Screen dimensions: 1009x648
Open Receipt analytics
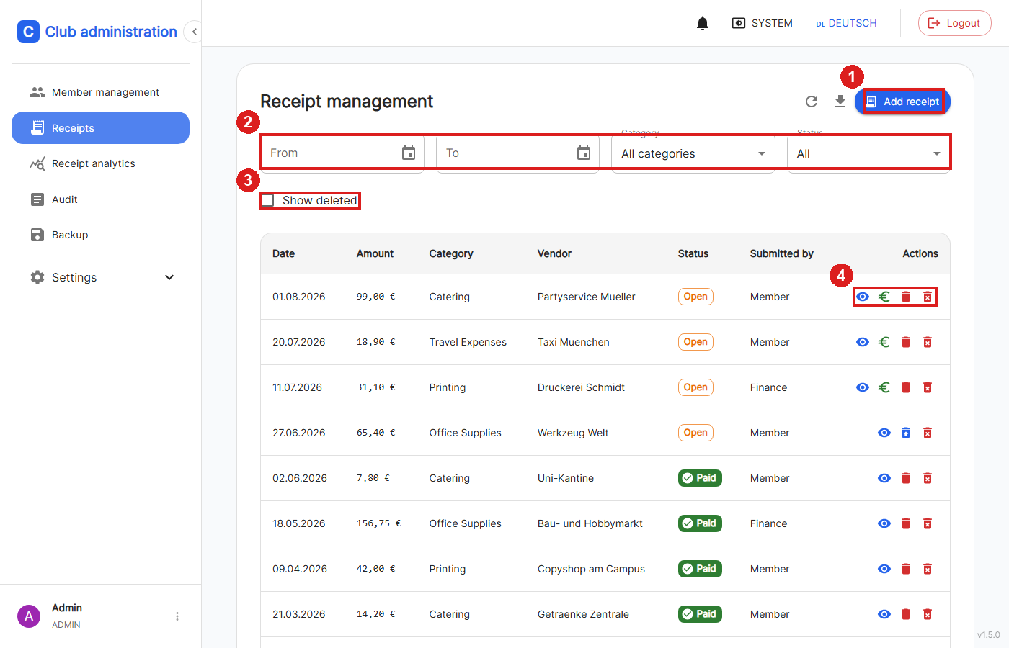[x=100, y=163]
